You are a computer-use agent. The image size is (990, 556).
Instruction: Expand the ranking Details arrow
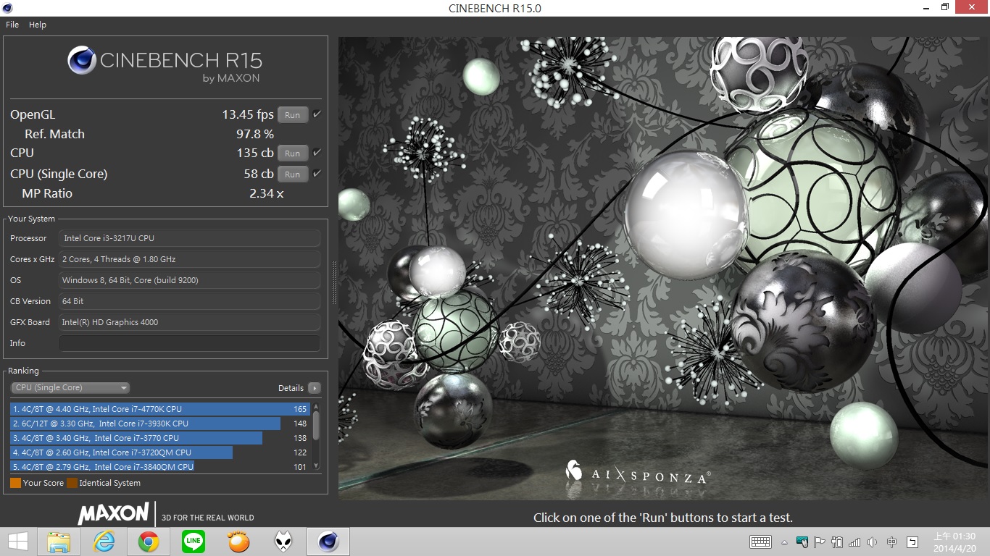pos(314,388)
